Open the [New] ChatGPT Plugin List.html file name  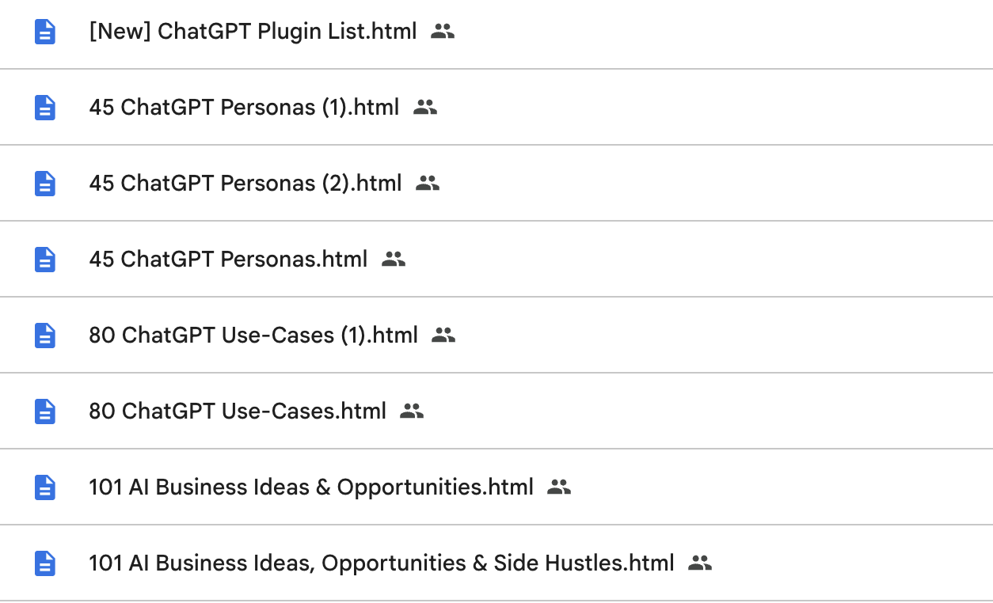253,32
